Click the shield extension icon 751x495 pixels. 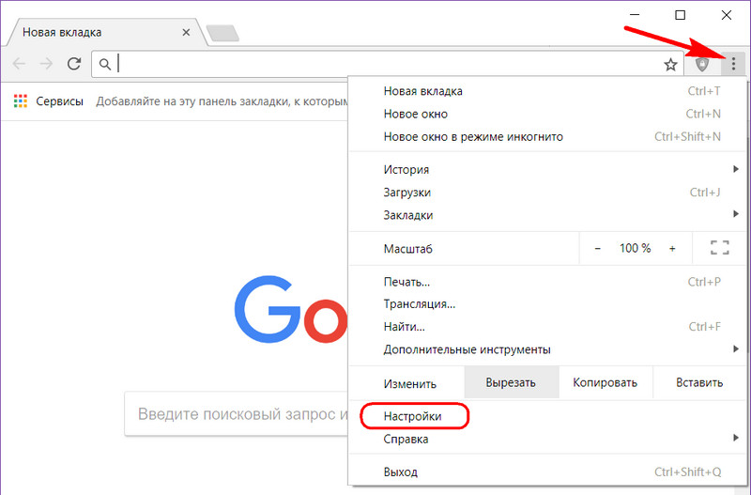[x=701, y=64]
